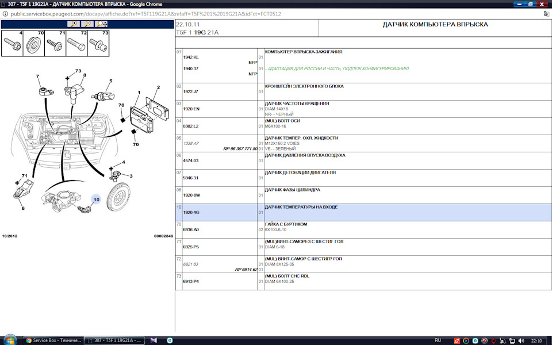This screenshot has width=552, height=345.
Task: Select row ДАТЧИК ДЕТОНАЦИИ ДВИГАТЕЛЯ
Action: coord(363,178)
